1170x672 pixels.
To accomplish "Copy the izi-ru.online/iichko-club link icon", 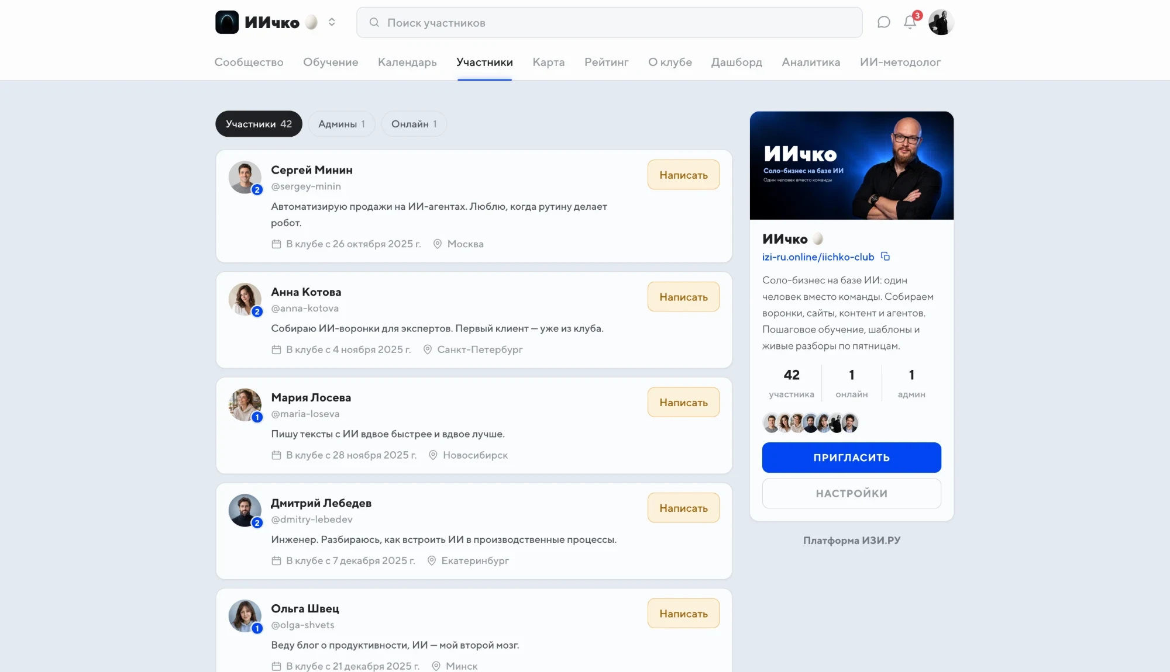I will (x=885, y=257).
